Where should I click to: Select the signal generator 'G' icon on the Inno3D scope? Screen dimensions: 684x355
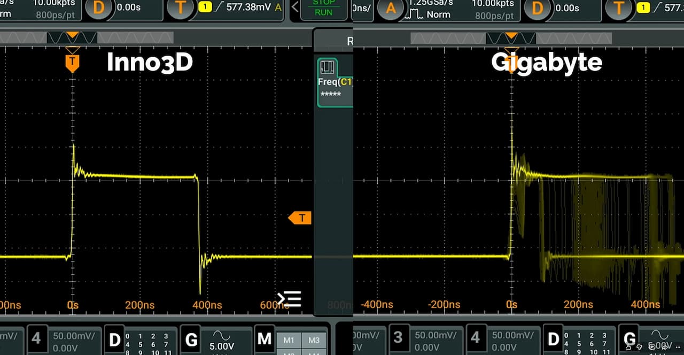click(191, 339)
